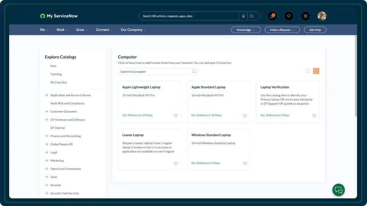Viewport: 367px width, 206px height.
Task: Click the microphone voice search icon
Action: point(243,16)
